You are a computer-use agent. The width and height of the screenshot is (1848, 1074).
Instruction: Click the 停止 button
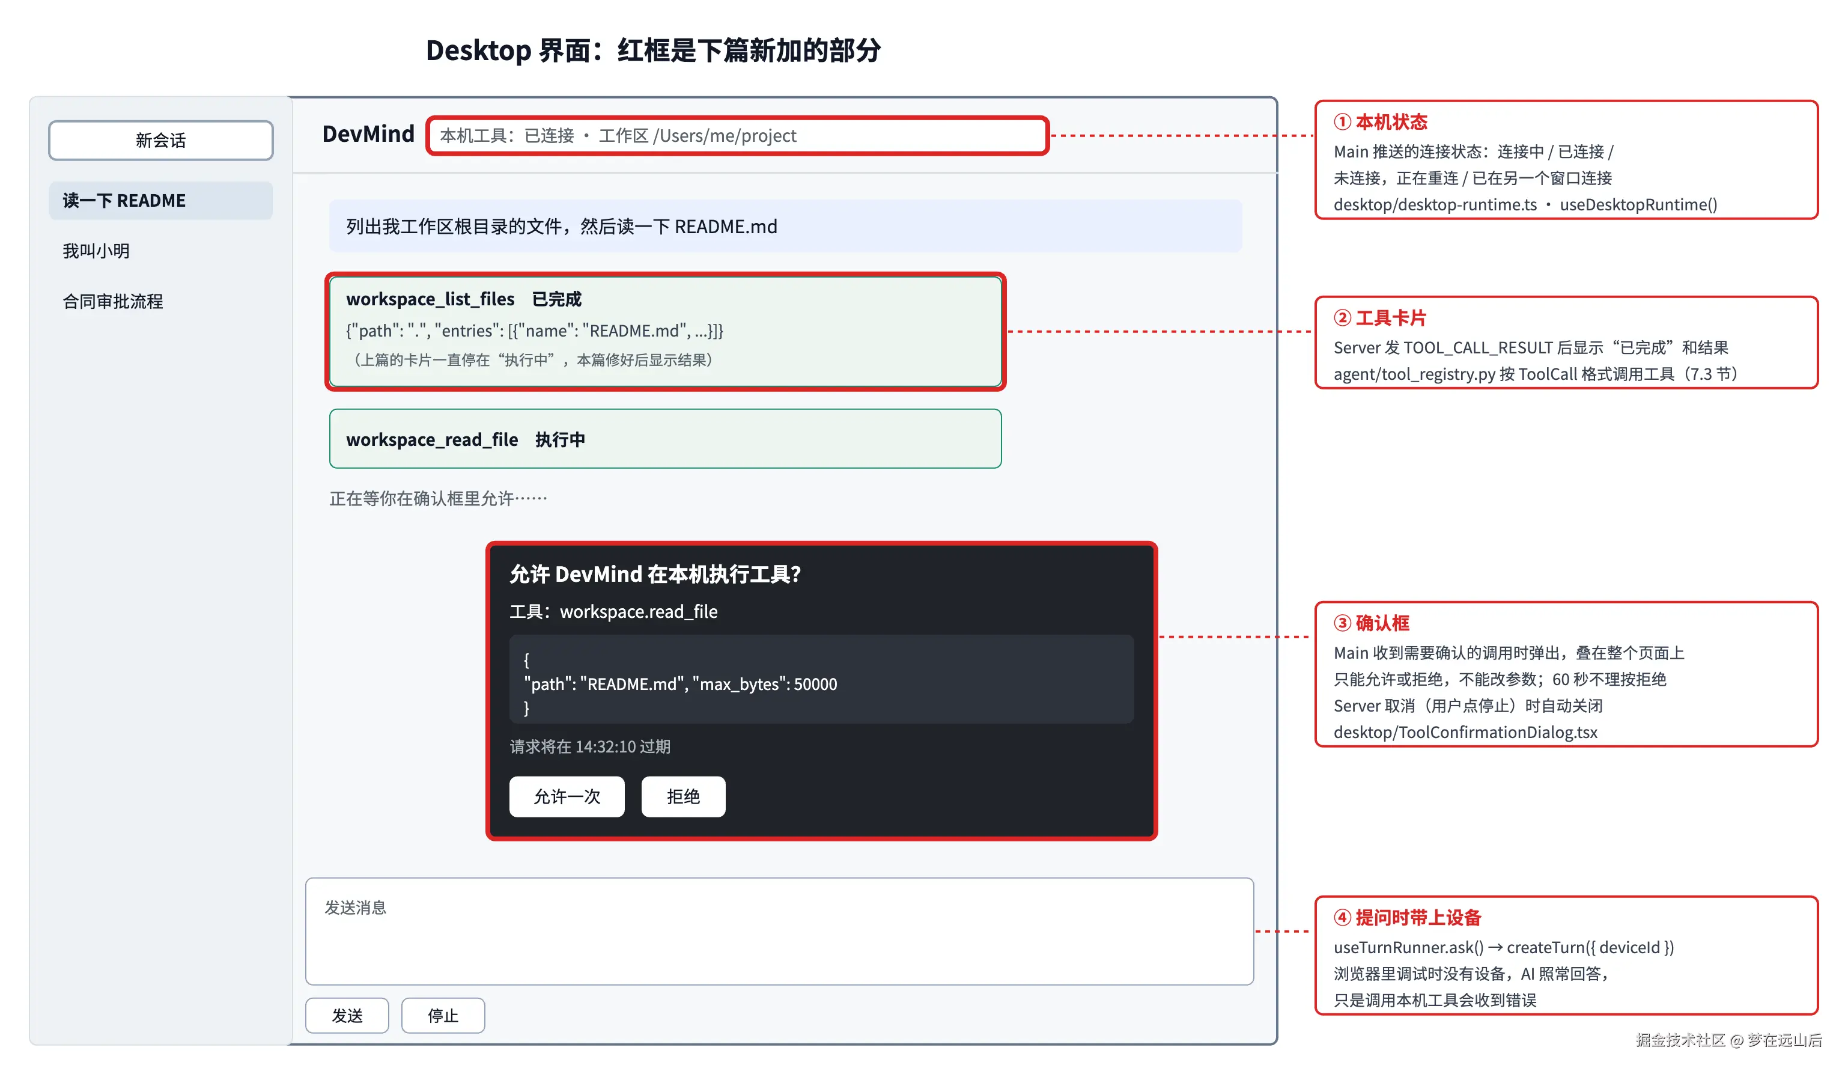443,1015
